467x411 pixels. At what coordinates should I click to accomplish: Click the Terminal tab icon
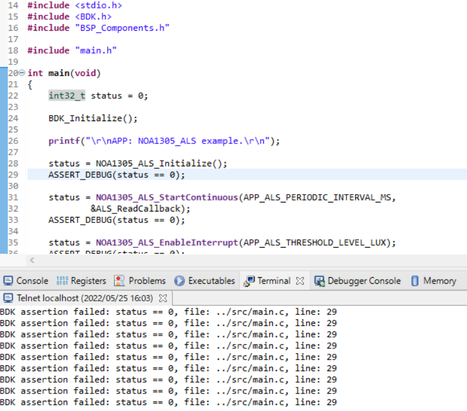pyautogui.click(x=249, y=281)
